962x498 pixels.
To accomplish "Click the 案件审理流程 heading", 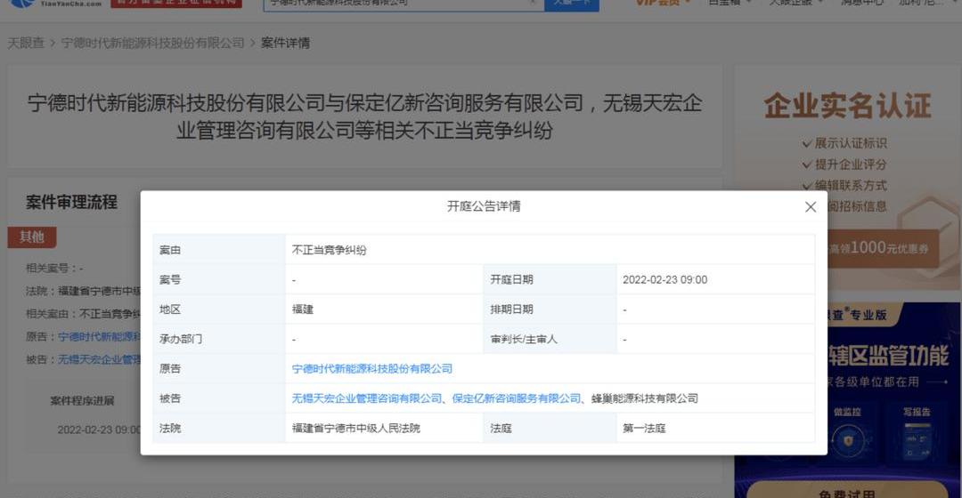I will coord(71,202).
